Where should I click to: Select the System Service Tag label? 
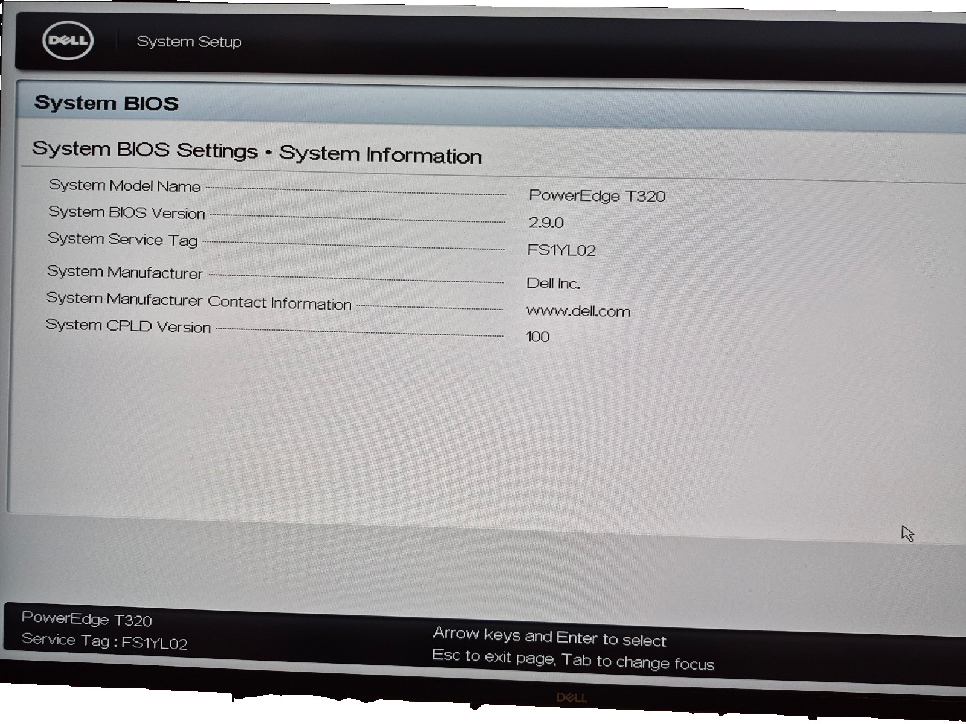pyautogui.click(x=123, y=240)
